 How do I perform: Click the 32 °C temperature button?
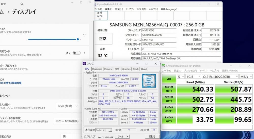[x=103, y=56]
